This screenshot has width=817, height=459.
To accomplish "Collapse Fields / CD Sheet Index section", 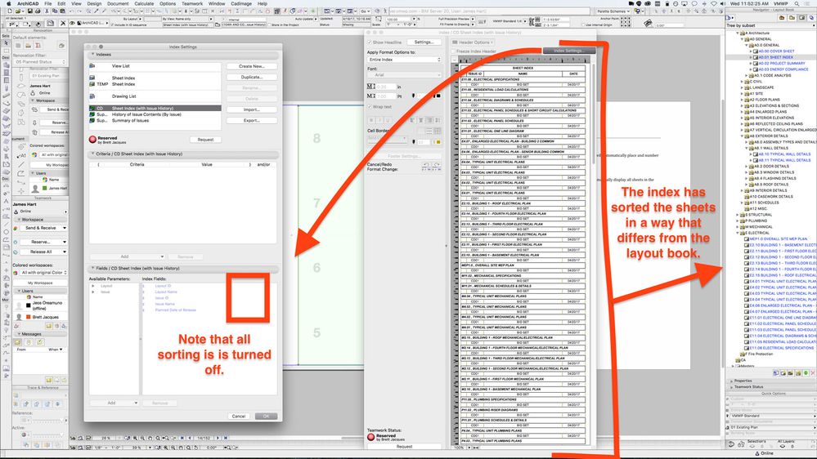I will pyautogui.click(x=92, y=269).
